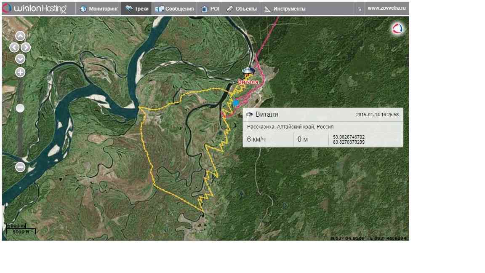Pan the map up with arrow button
This screenshot has width=485, height=273.
point(20,36)
